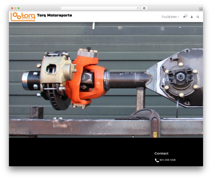Expand the 8 Lug Big Brakes menu
212x179 pixels.
click(x=170, y=17)
